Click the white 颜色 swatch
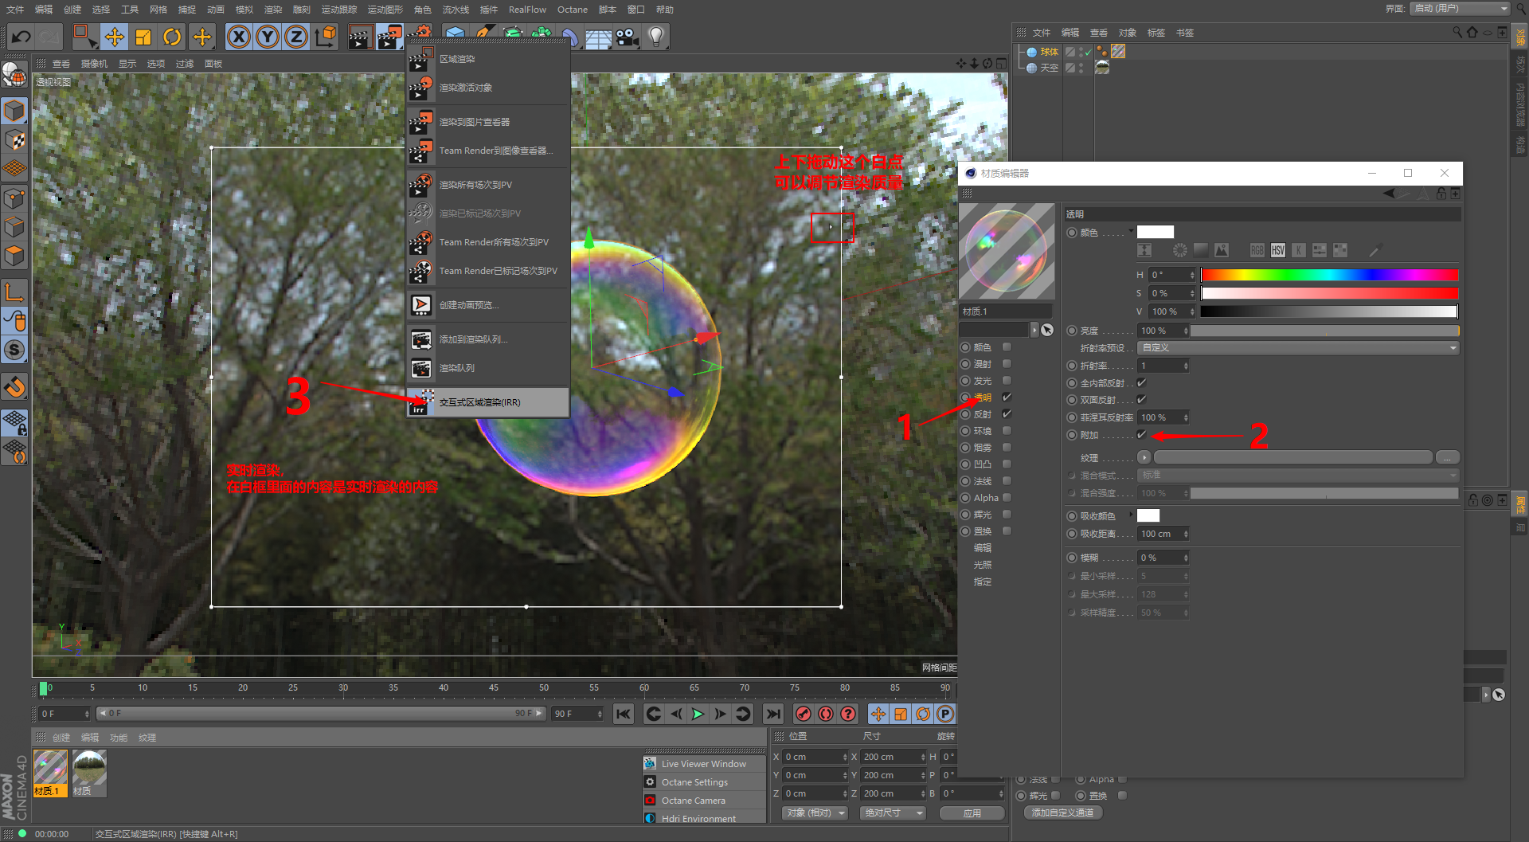Image resolution: width=1529 pixels, height=842 pixels. pos(1156,232)
